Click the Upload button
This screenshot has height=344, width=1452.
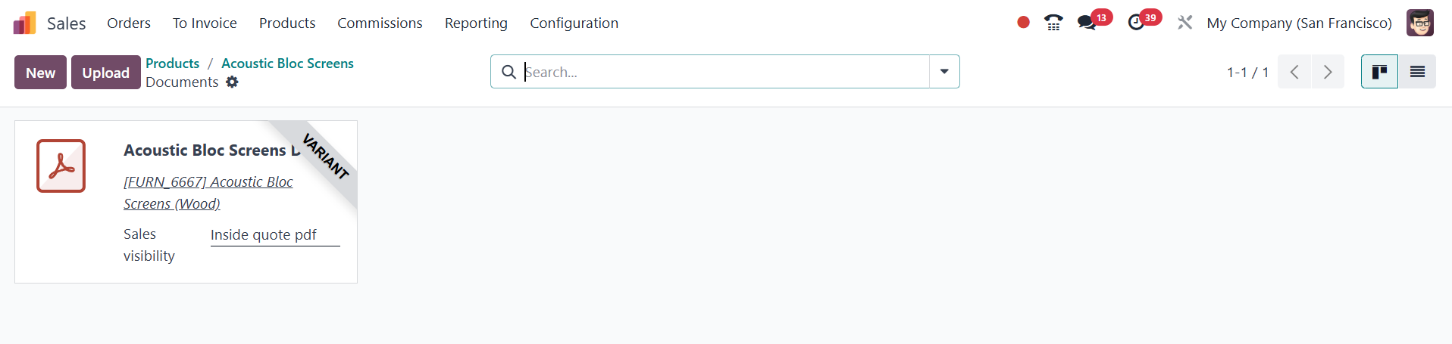(106, 73)
